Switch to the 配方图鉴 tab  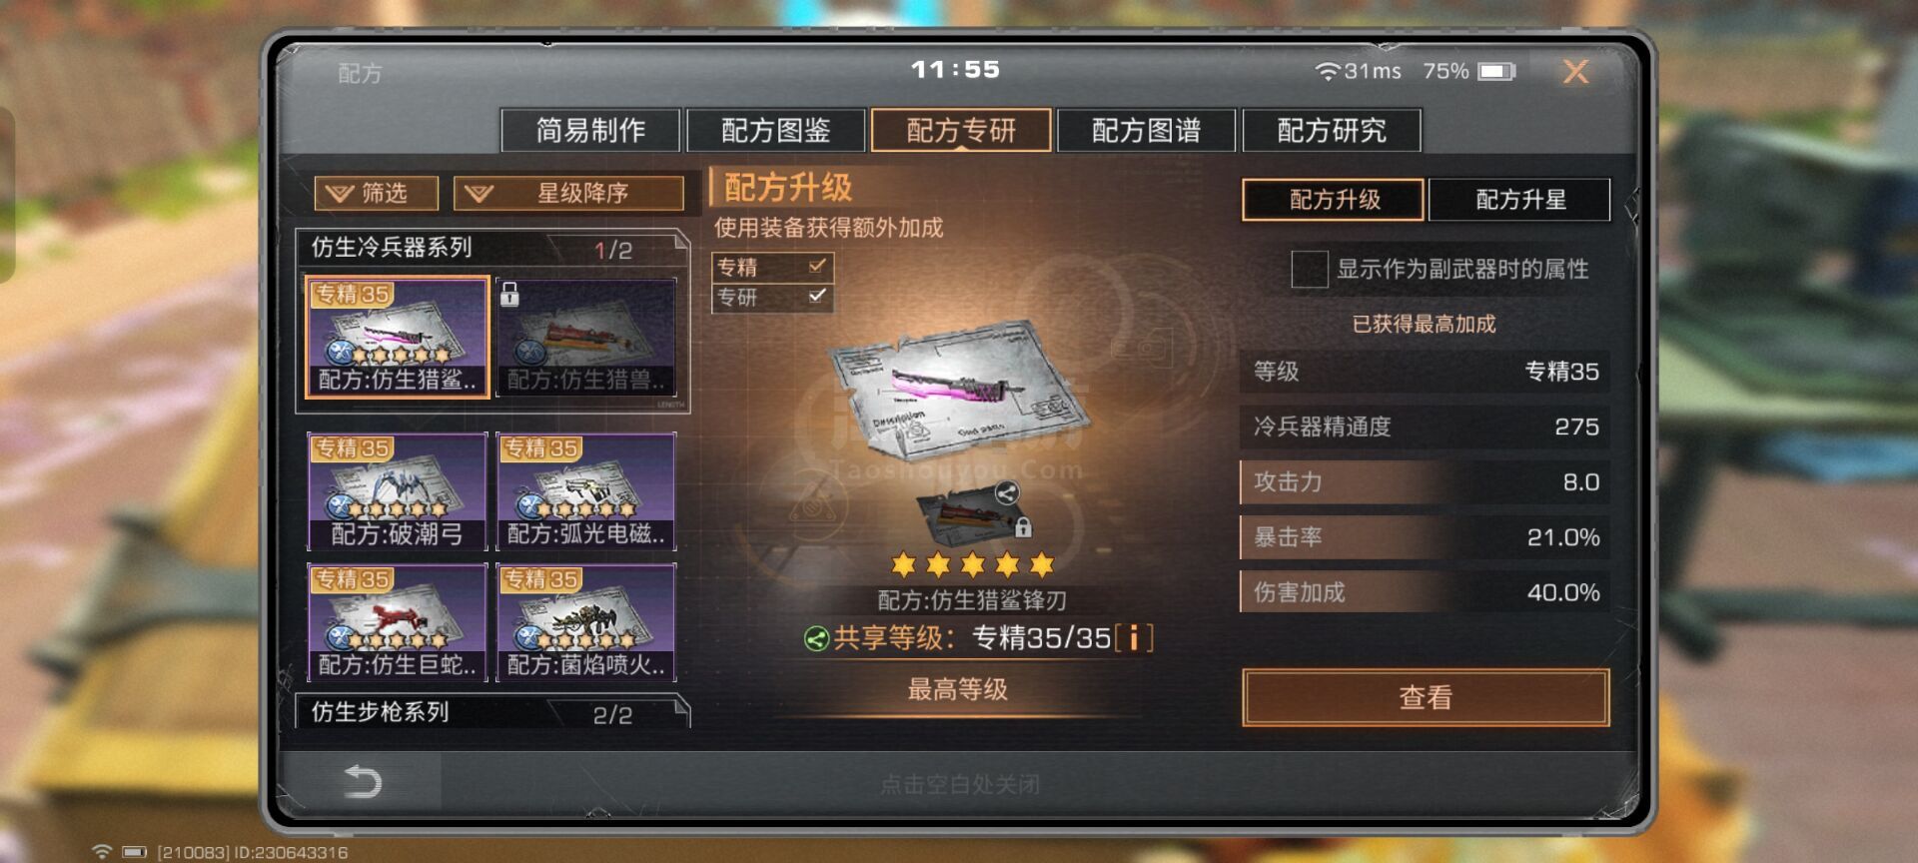776,130
